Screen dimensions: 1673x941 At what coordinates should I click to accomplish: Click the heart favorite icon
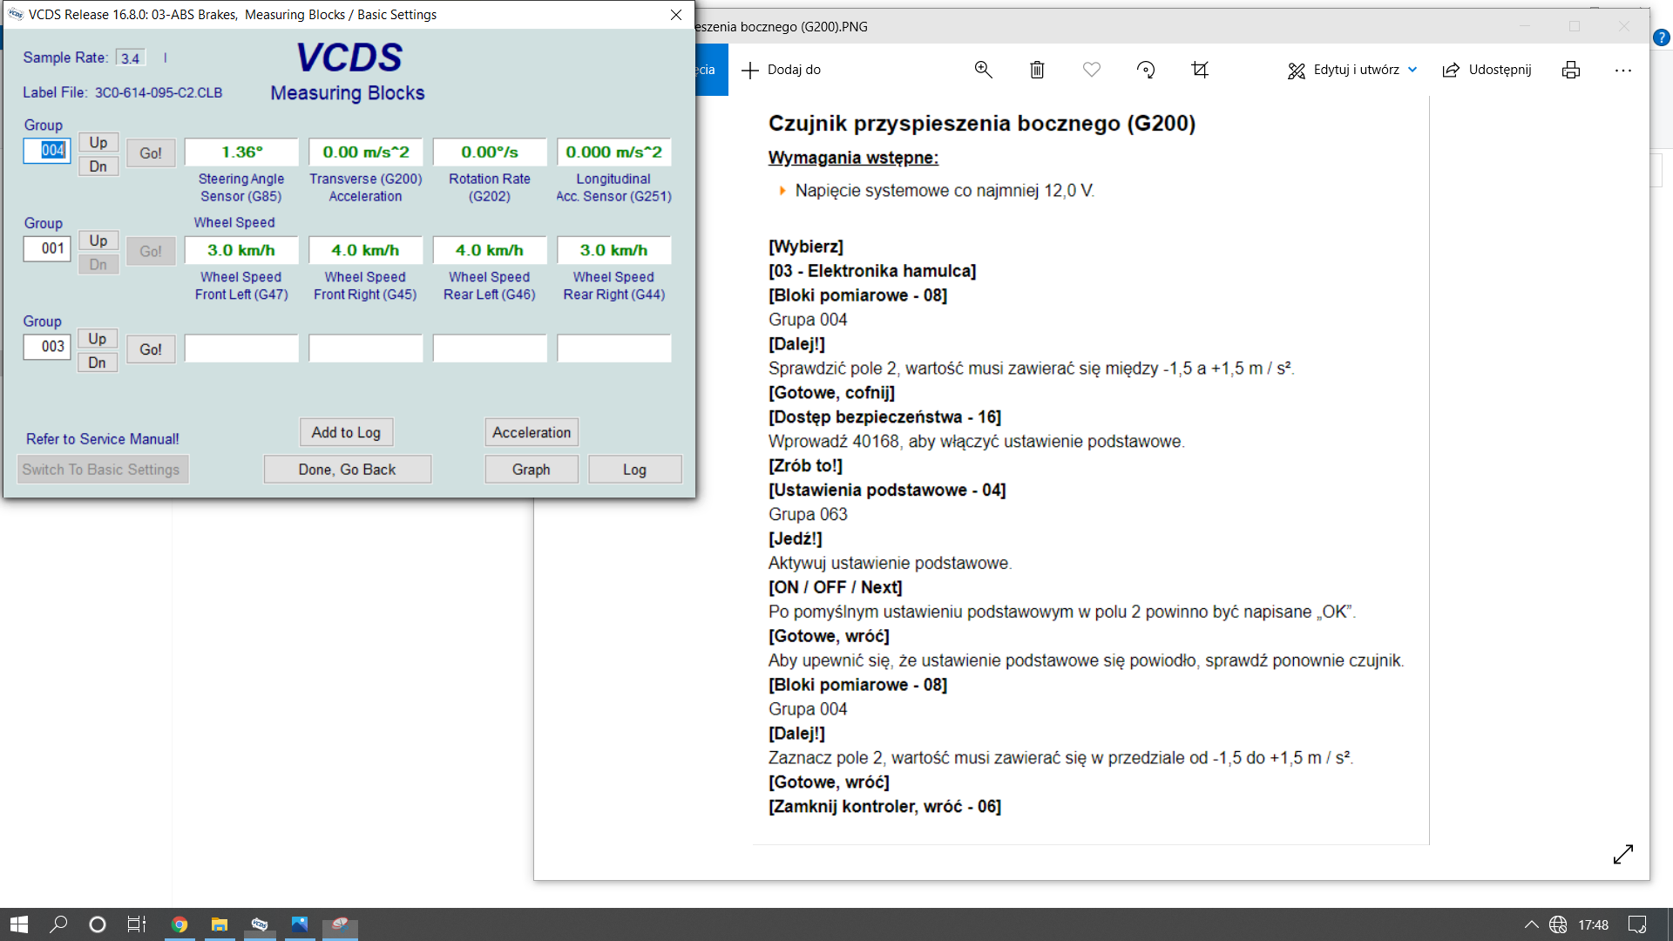1091,70
